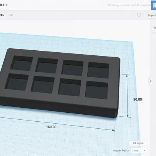Click the lightbulb show-all icon

coord(139,15)
